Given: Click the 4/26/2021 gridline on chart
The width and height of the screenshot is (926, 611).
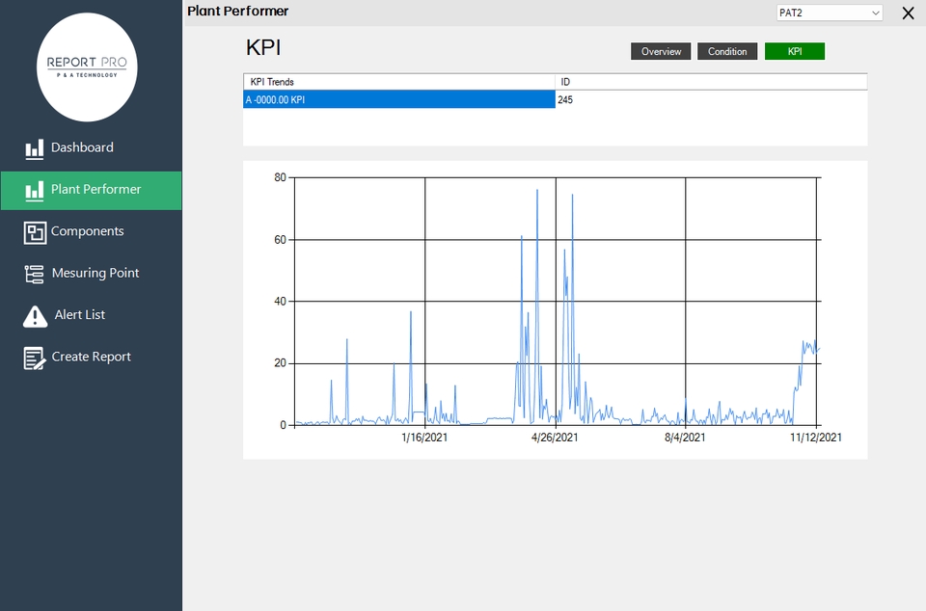Looking at the screenshot, I should tap(556, 302).
